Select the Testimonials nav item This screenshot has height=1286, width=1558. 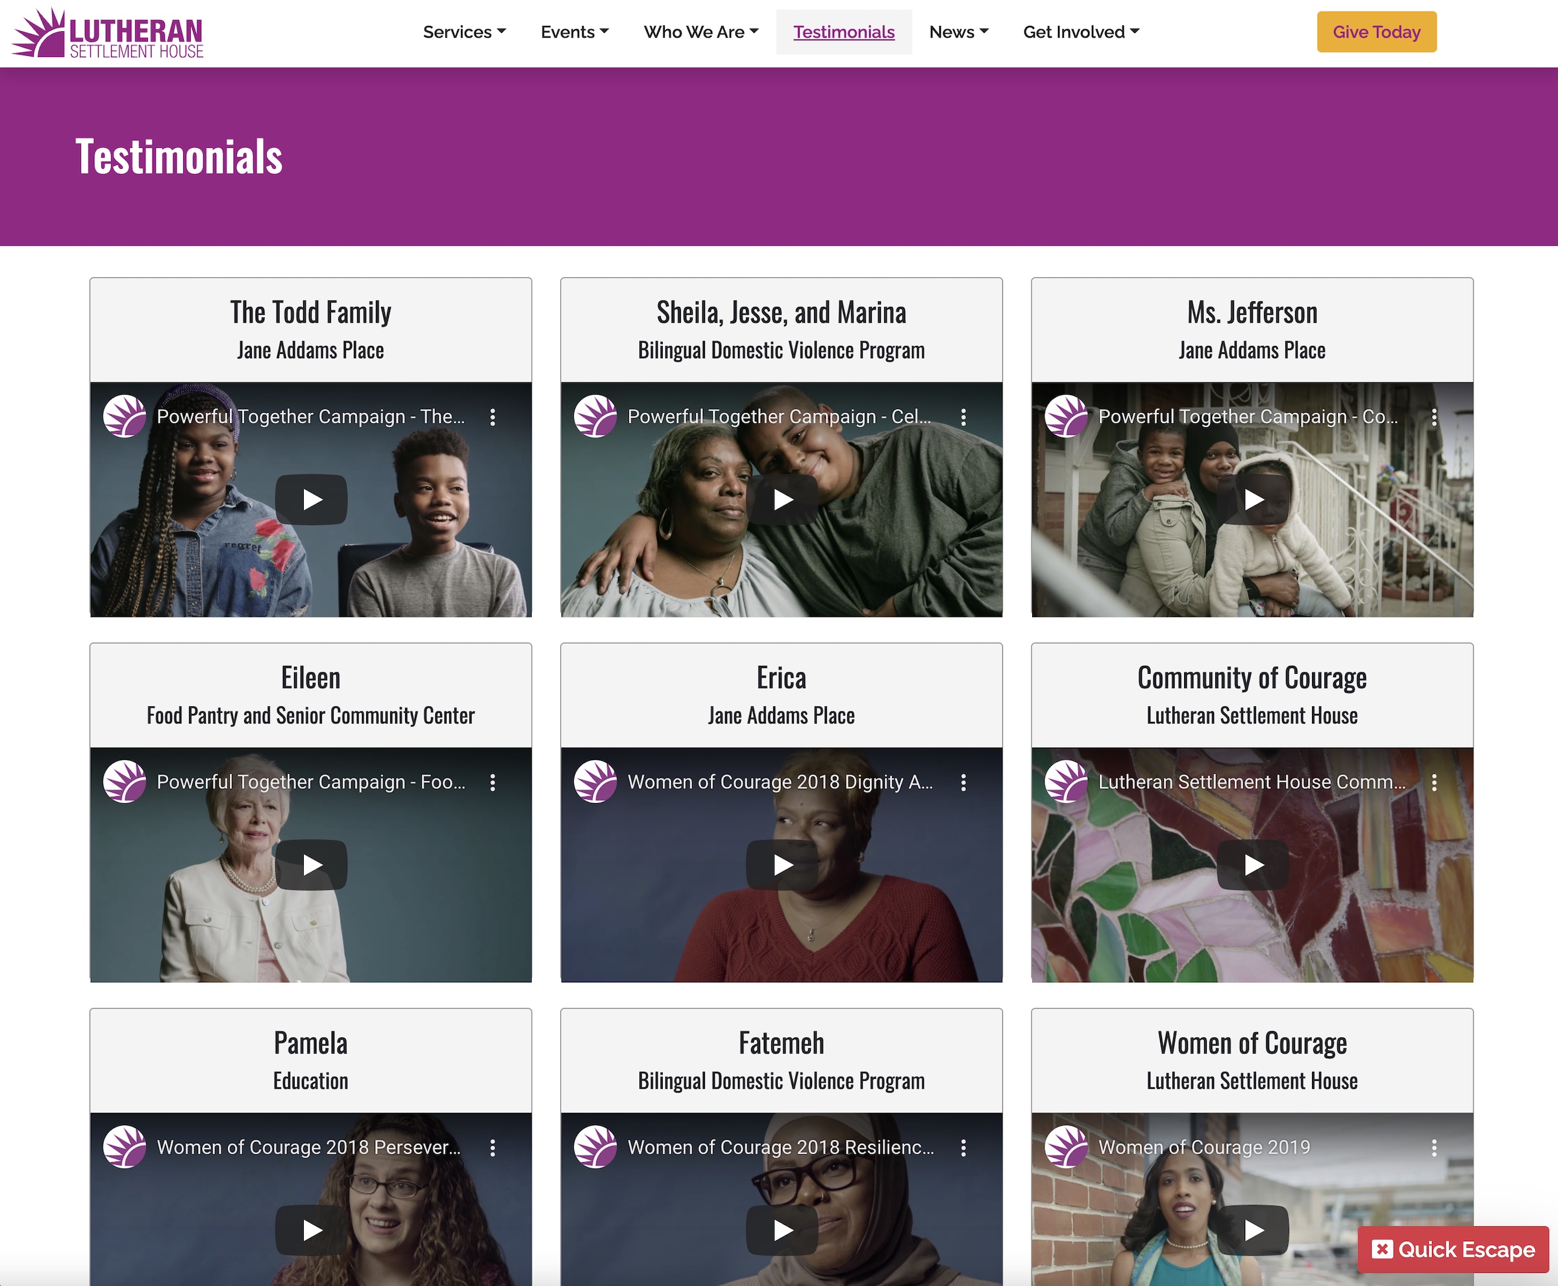coord(844,32)
